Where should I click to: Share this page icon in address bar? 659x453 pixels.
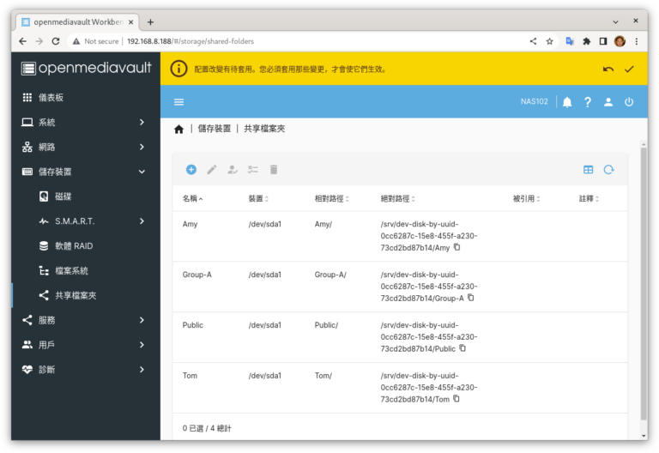pyautogui.click(x=533, y=41)
